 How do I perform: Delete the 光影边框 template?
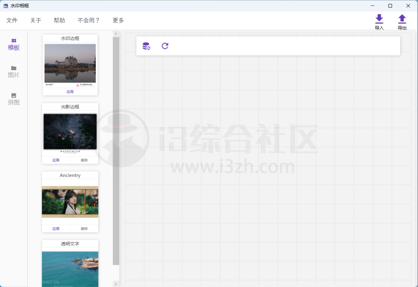click(x=84, y=160)
